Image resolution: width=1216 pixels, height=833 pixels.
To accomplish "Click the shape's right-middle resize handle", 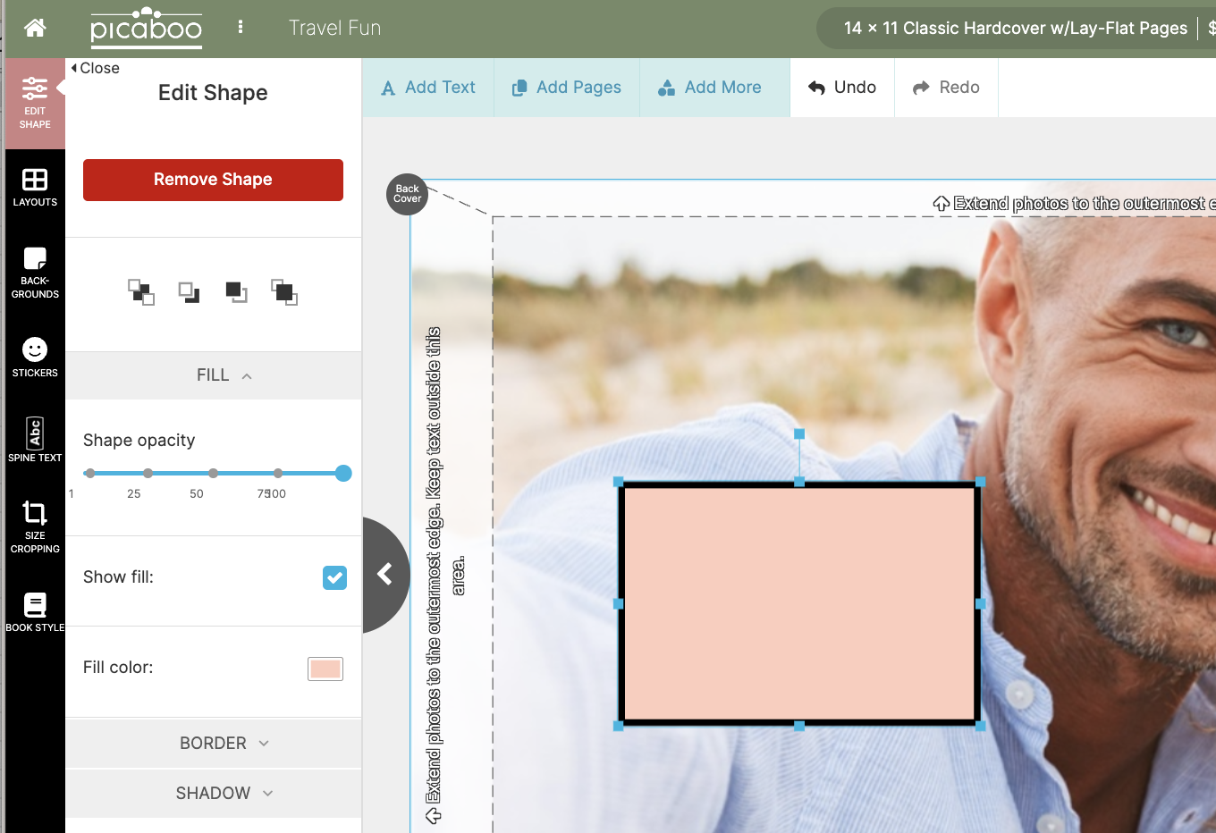I will click(980, 603).
